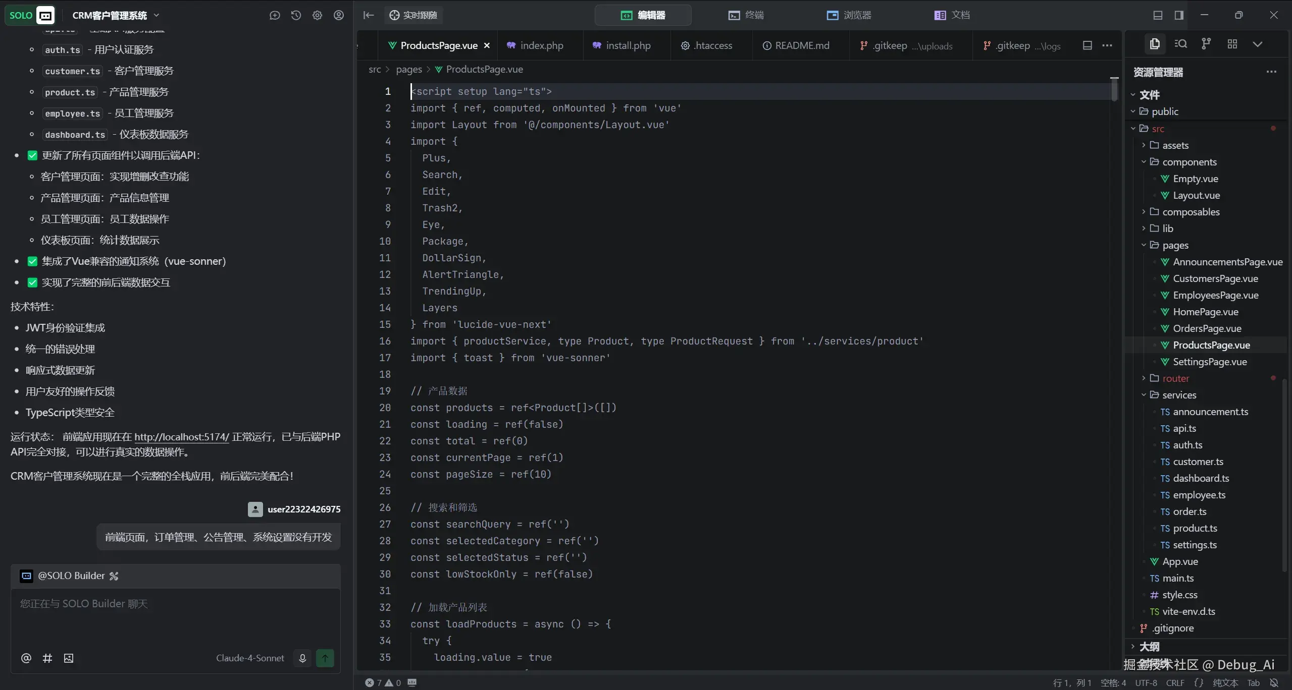Expand the router folder
Screen dimensions: 1292x690
pyautogui.click(x=1175, y=378)
